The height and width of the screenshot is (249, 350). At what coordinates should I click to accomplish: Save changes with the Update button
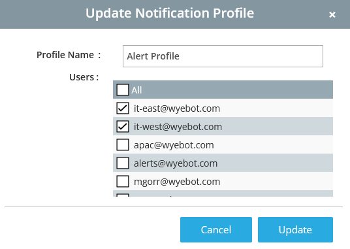tap(295, 229)
